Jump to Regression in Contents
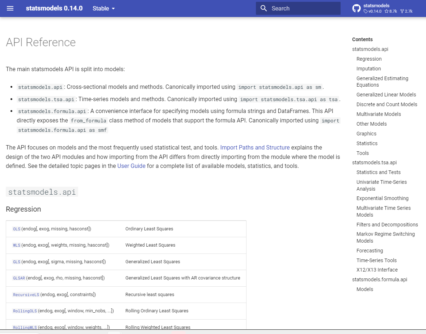The image size is (426, 334). click(x=369, y=59)
